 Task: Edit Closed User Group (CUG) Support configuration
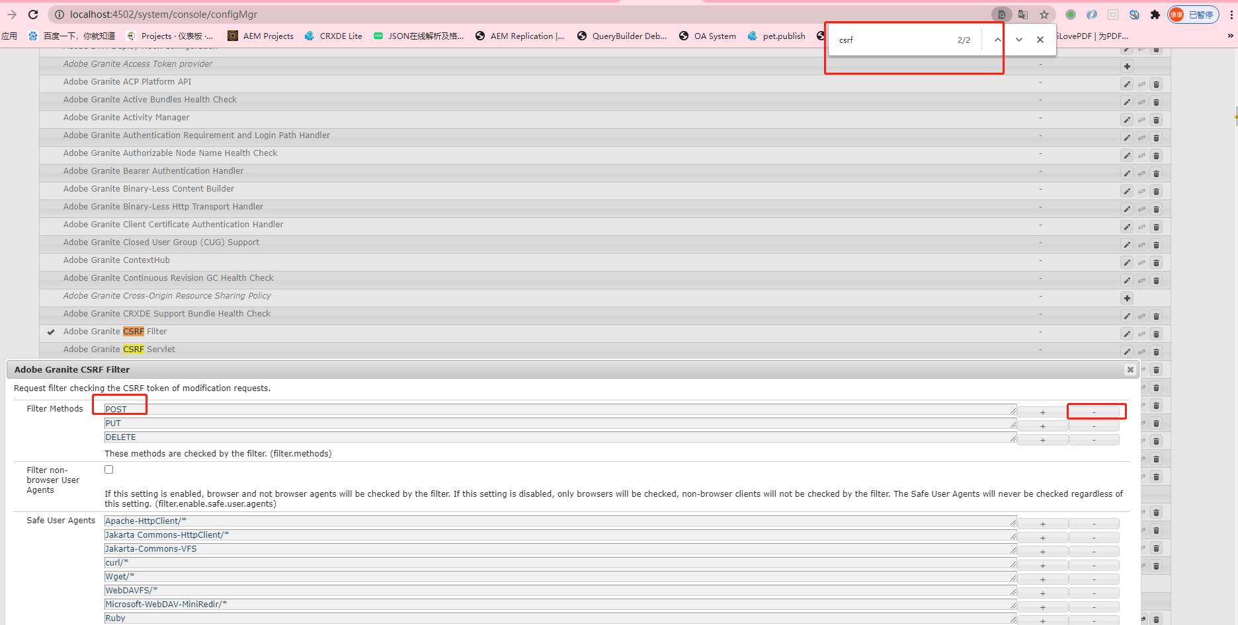pyautogui.click(x=1127, y=244)
